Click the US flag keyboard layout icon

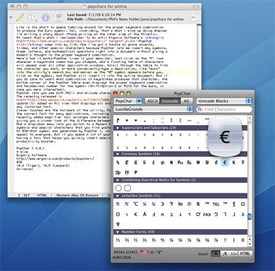tap(143, 251)
